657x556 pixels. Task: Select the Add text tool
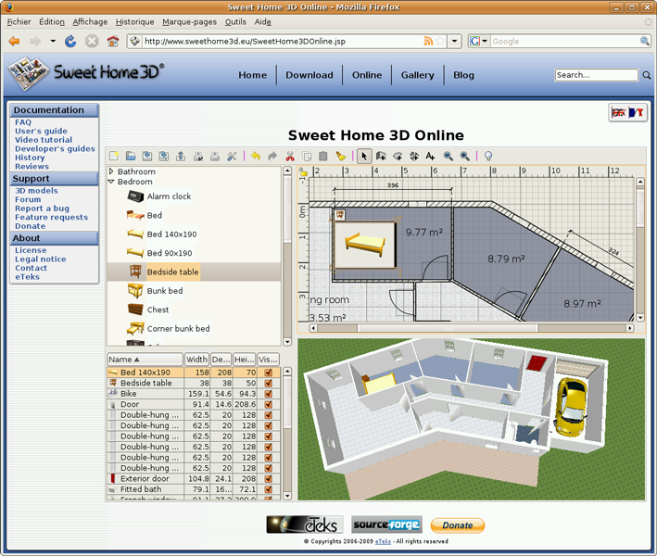[x=430, y=157]
